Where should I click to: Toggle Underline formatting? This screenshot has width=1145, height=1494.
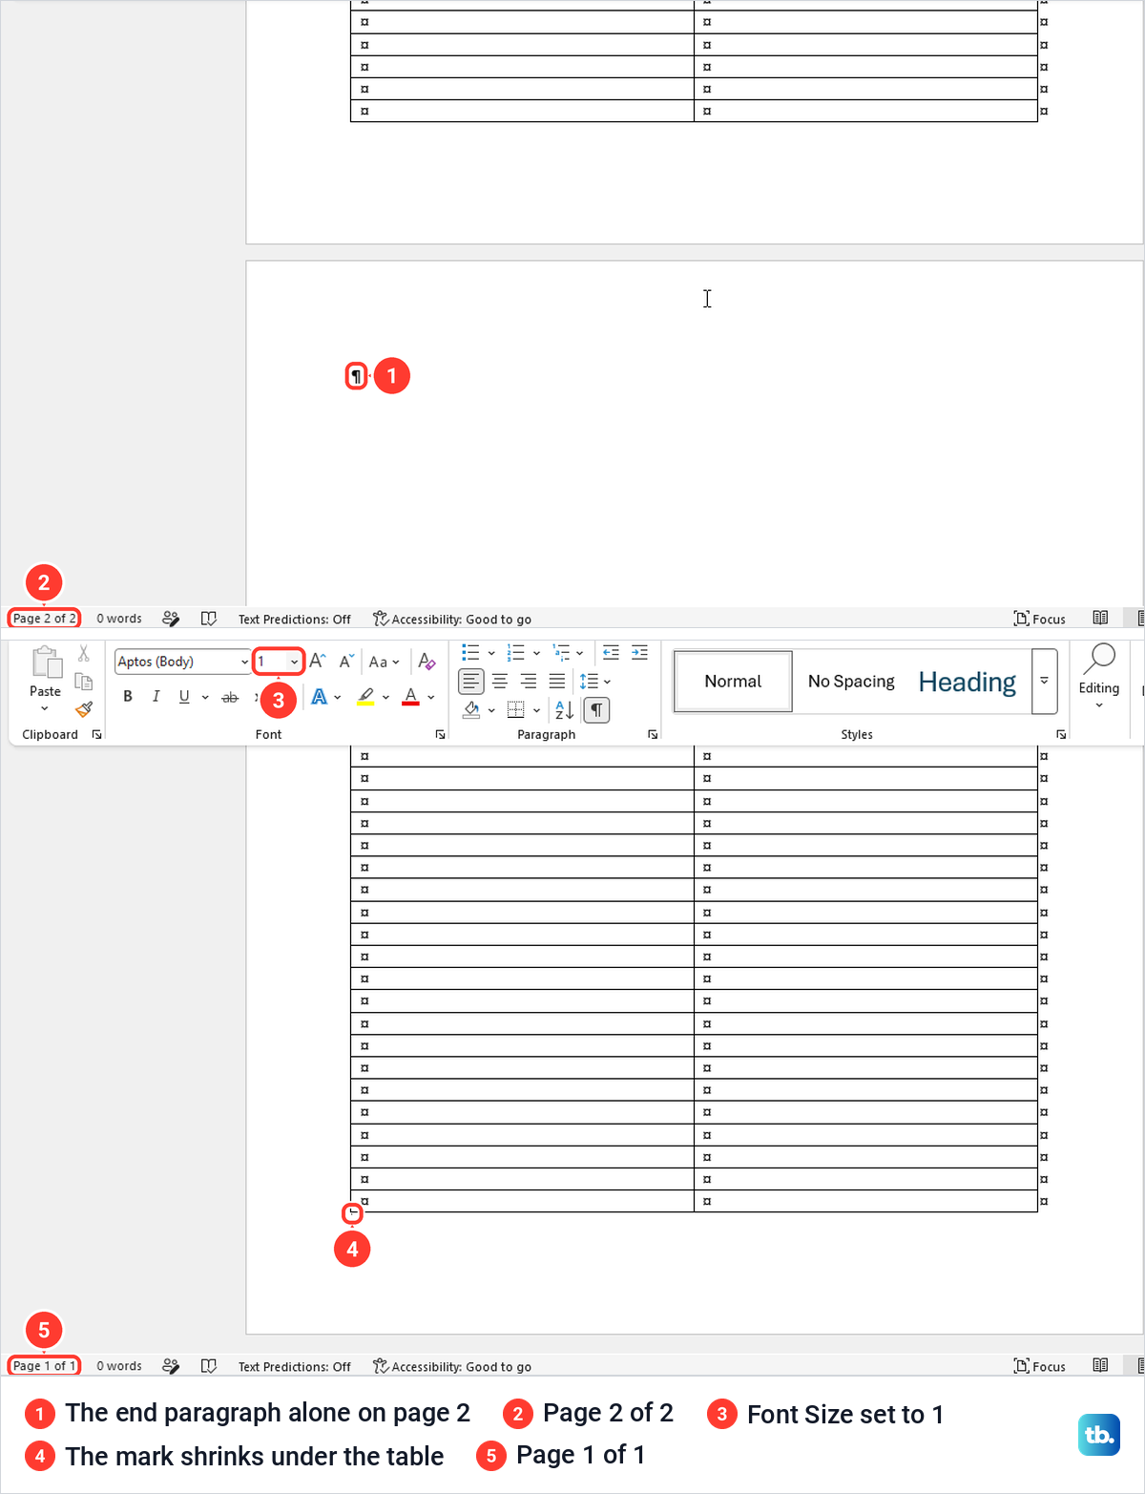184,697
